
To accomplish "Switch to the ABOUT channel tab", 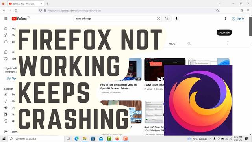I will click(x=172, y=44).
